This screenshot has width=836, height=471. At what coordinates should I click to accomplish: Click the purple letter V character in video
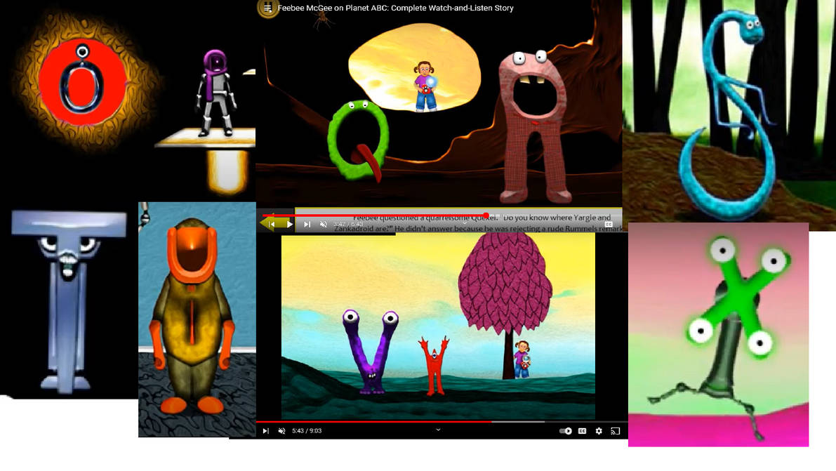click(x=371, y=351)
